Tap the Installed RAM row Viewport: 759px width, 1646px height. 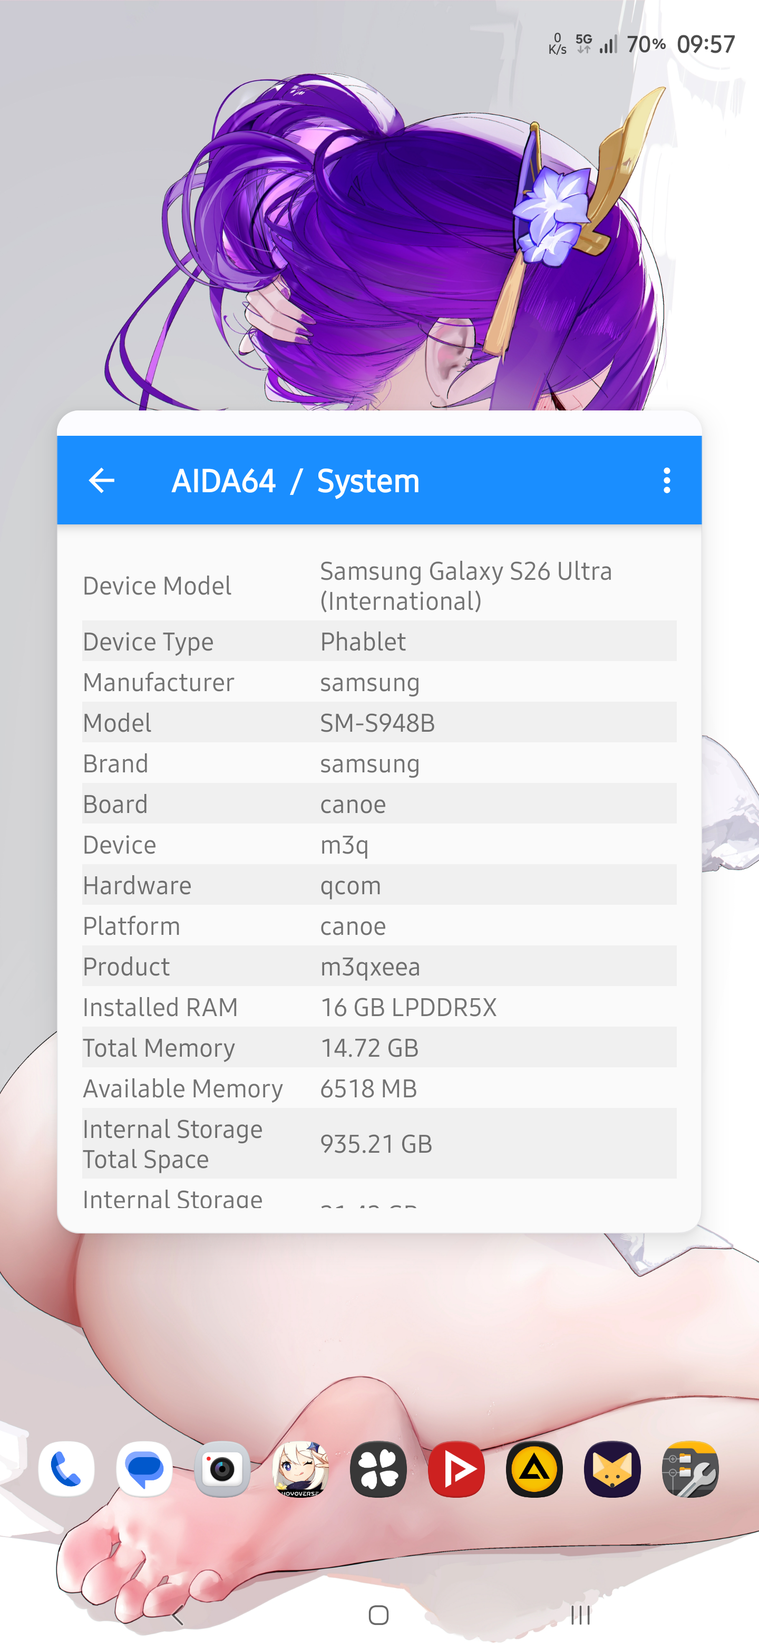coord(379,1007)
